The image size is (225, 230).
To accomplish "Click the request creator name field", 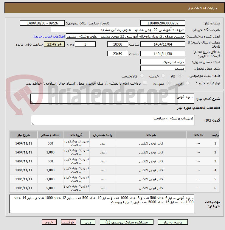I will pos(125,36).
